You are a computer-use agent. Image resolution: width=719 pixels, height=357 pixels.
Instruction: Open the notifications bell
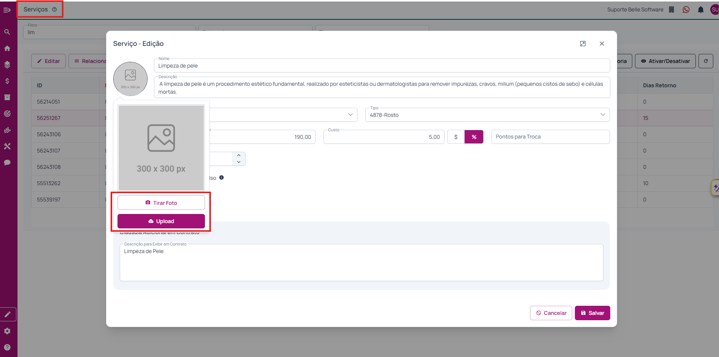700,9
